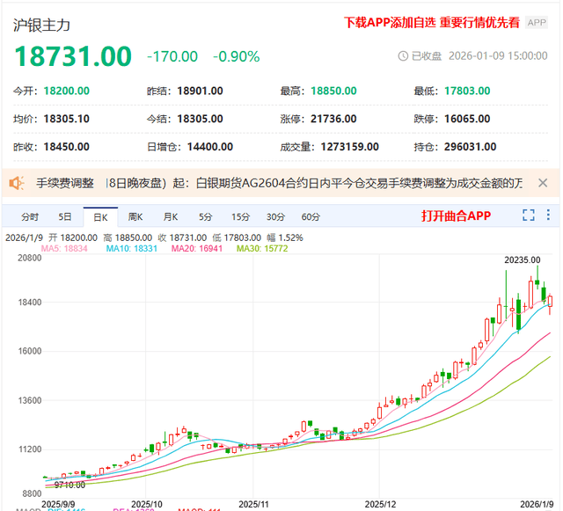Click the gray APP badge
Screen dimensions: 563x511
tap(537, 24)
